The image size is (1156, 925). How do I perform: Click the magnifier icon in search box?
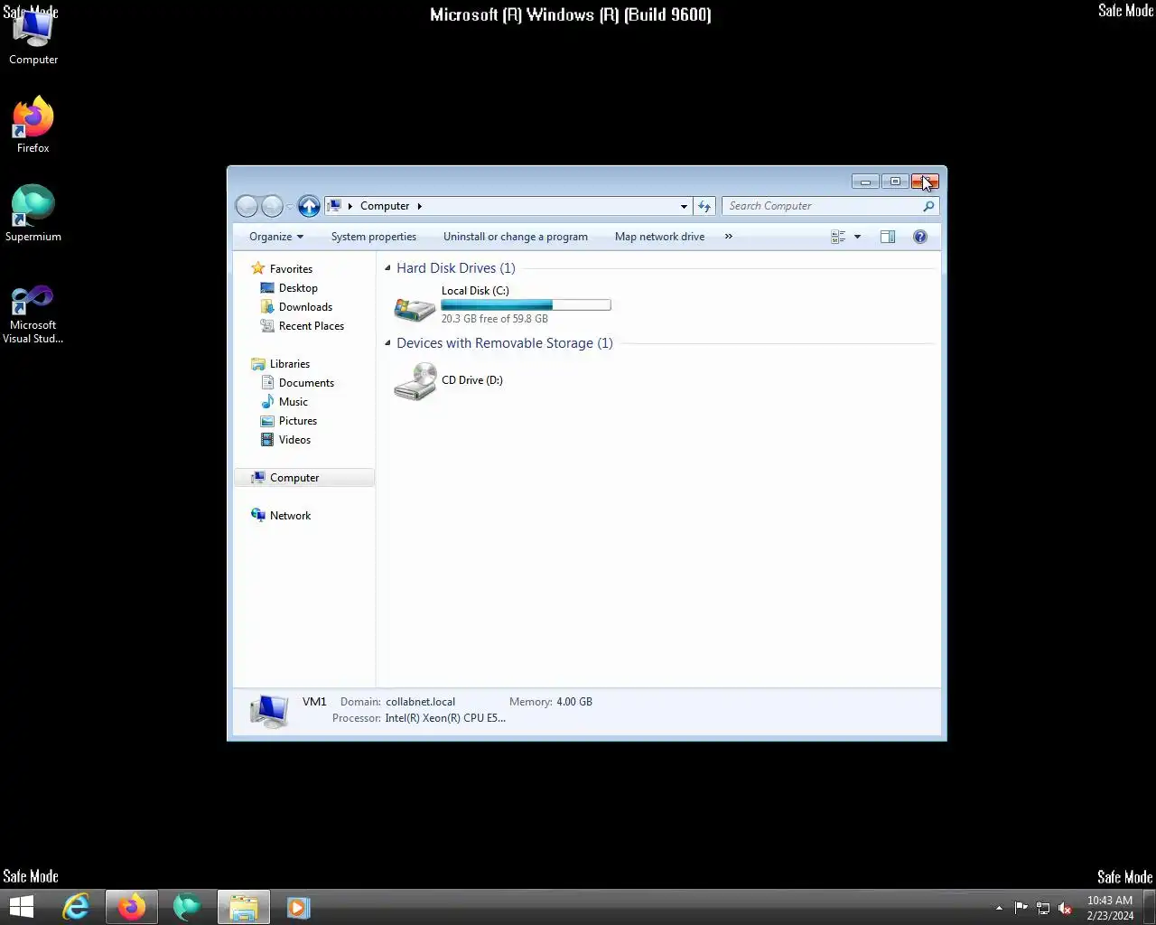[x=928, y=206]
